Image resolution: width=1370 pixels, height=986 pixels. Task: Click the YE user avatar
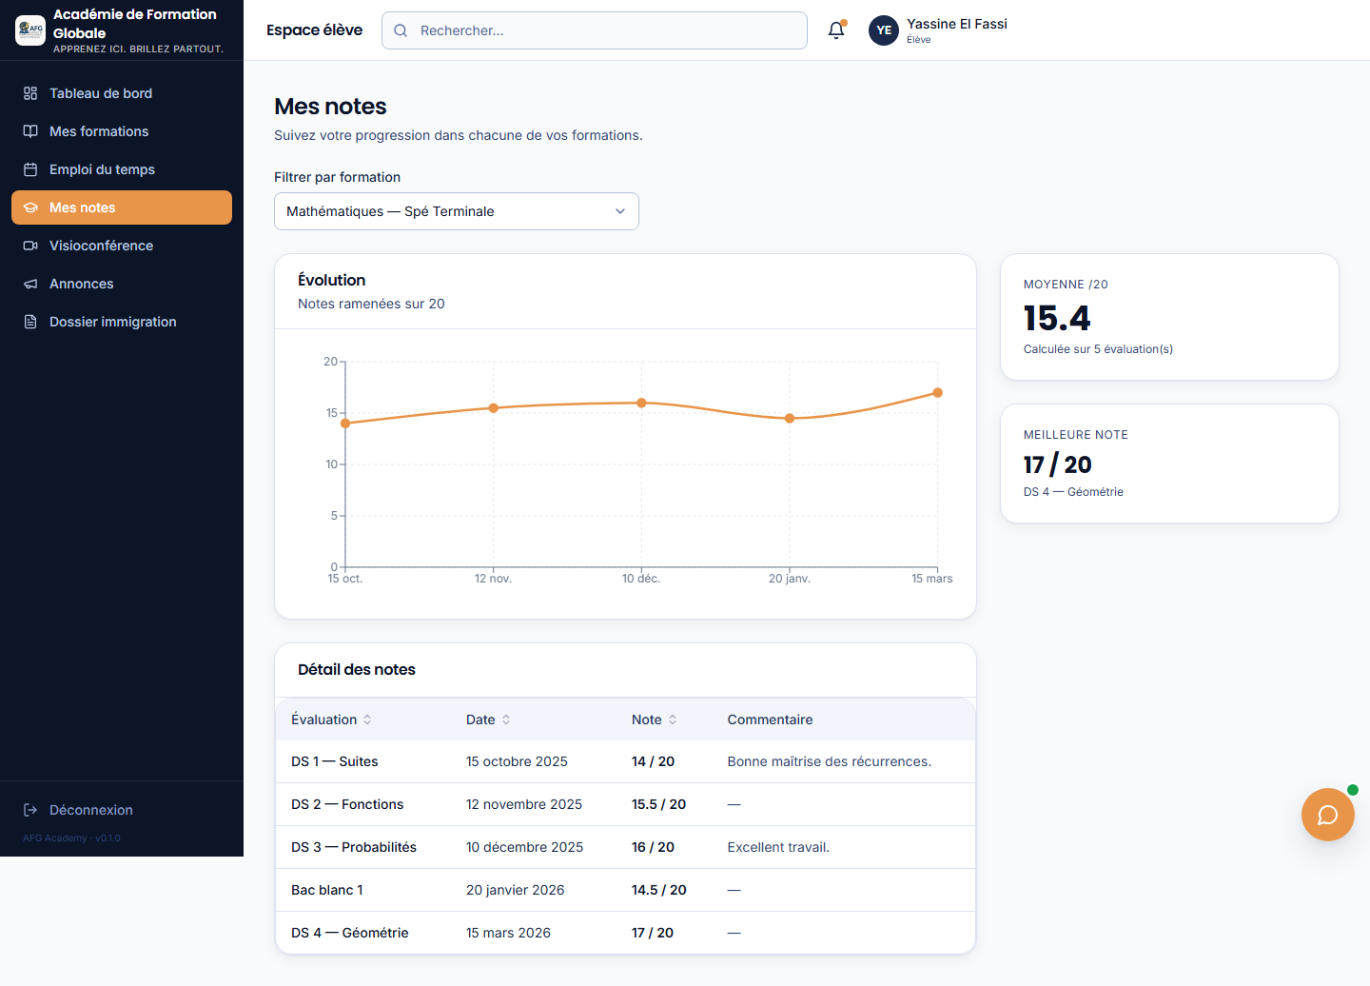click(884, 30)
